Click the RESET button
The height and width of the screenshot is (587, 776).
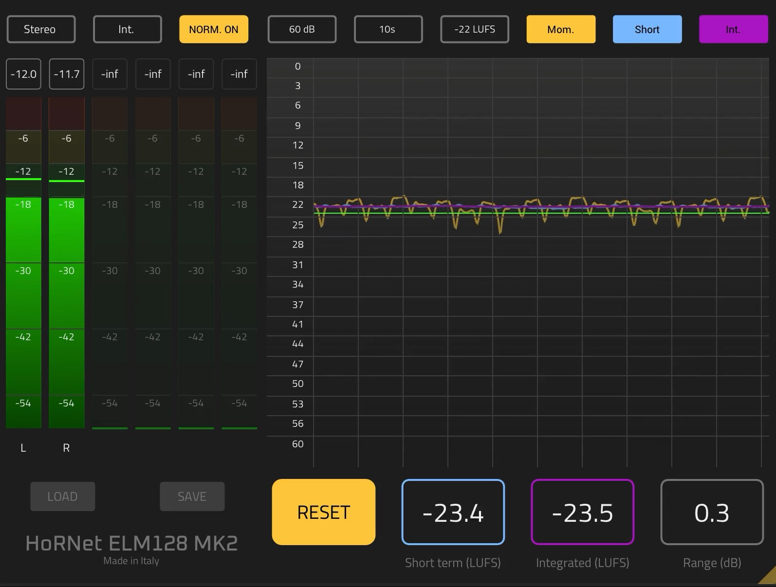coord(323,512)
